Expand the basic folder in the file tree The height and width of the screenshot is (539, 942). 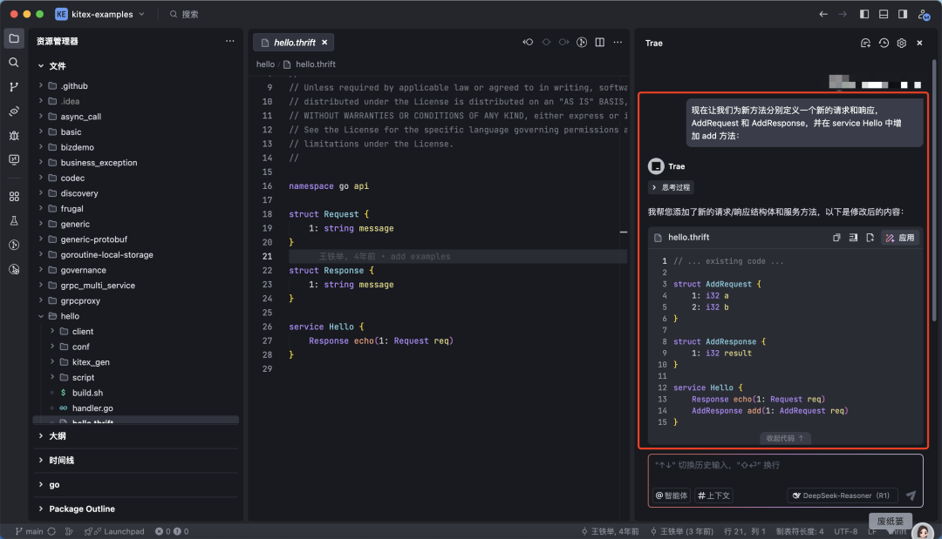[x=71, y=132]
